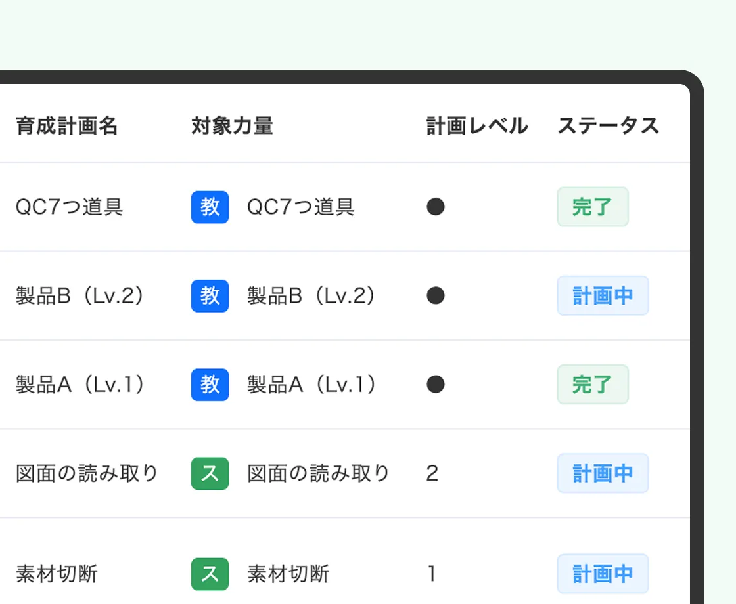Viewport: 736px width, 604px height.
Task: Click the green ス icon for 図面の読み取り
Action: (x=210, y=473)
